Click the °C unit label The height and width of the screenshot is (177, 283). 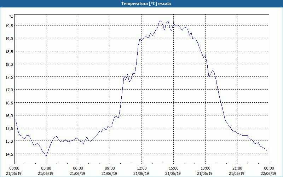tap(11, 16)
